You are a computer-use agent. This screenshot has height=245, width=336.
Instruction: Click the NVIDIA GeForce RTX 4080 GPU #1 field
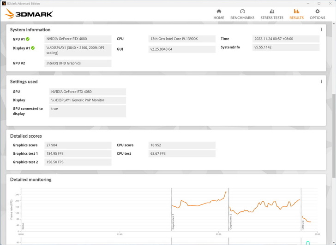click(x=78, y=39)
